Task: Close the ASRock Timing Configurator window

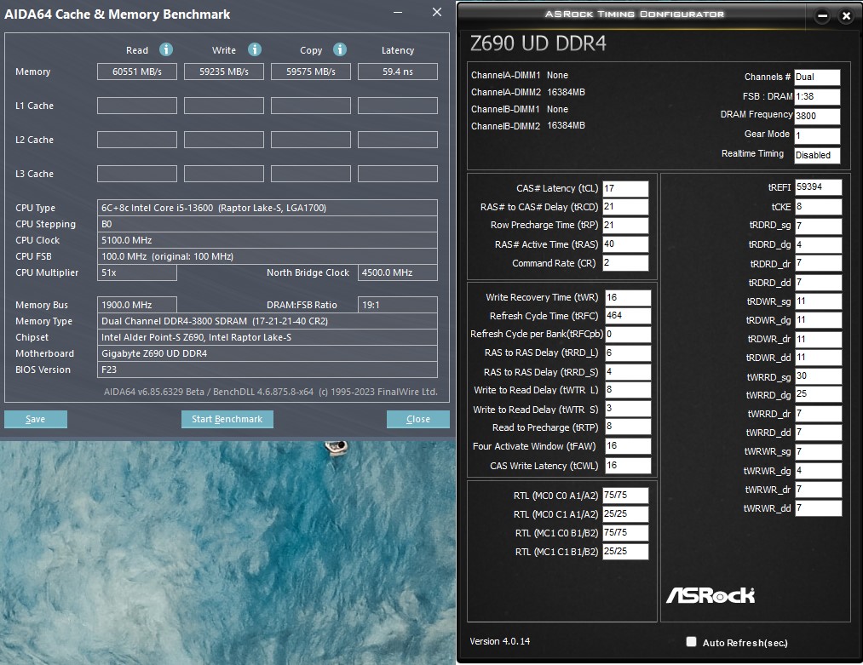Action: (x=847, y=16)
